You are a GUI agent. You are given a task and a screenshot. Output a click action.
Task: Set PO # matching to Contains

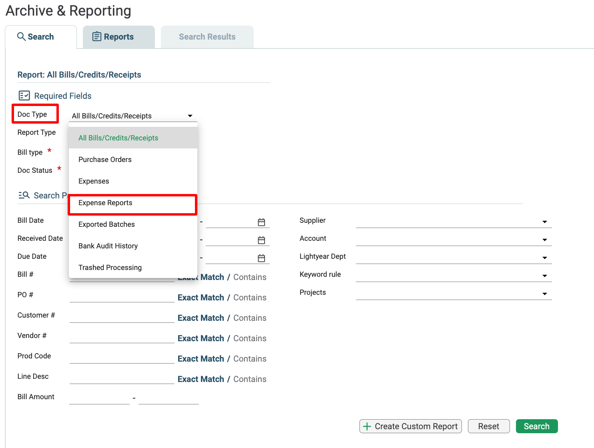pos(250,298)
